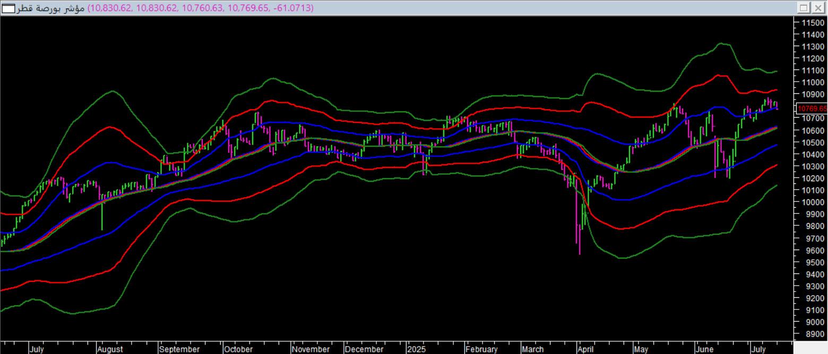Click the 2025 year label on the date axis
Viewport: 828px width, 354px height.
coord(417,349)
